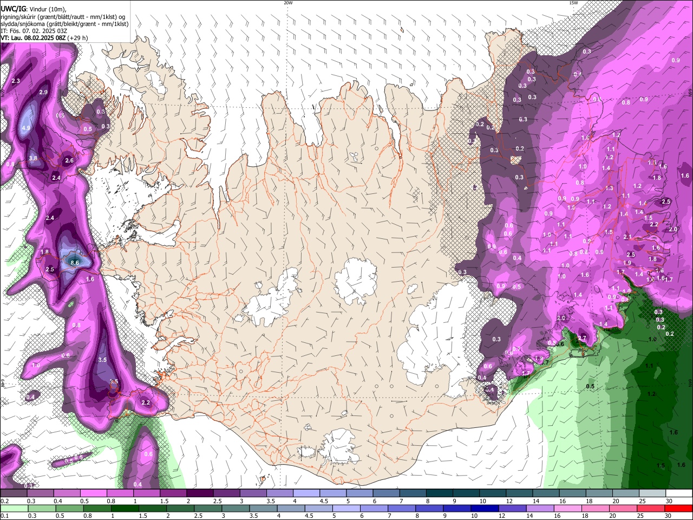Pick upper legend slate-blue swatch at 6
Viewport: 693px width, 520px height.
click(x=385, y=493)
